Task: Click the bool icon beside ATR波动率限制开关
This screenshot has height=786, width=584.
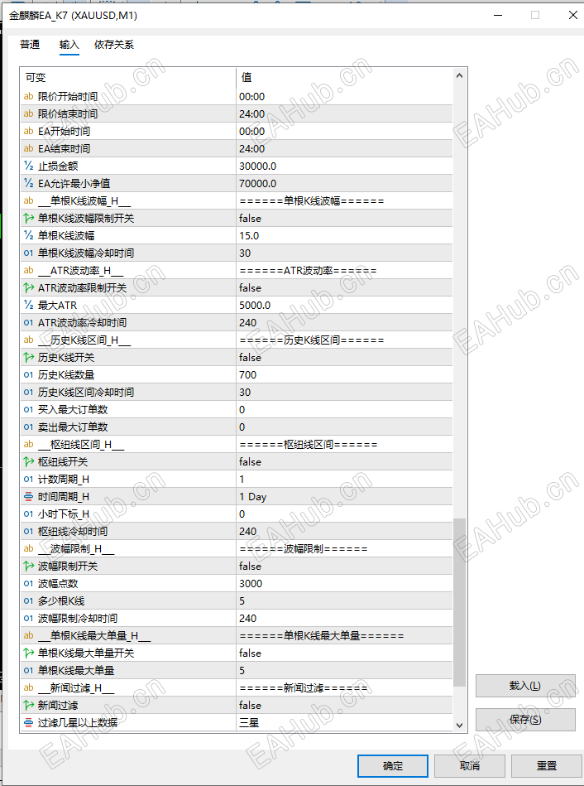Action: [x=29, y=287]
